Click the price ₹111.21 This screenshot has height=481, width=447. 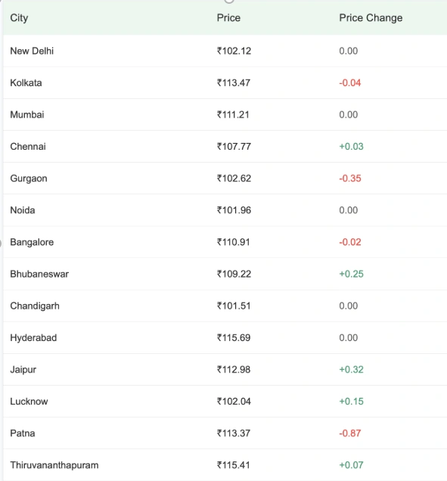(x=233, y=115)
